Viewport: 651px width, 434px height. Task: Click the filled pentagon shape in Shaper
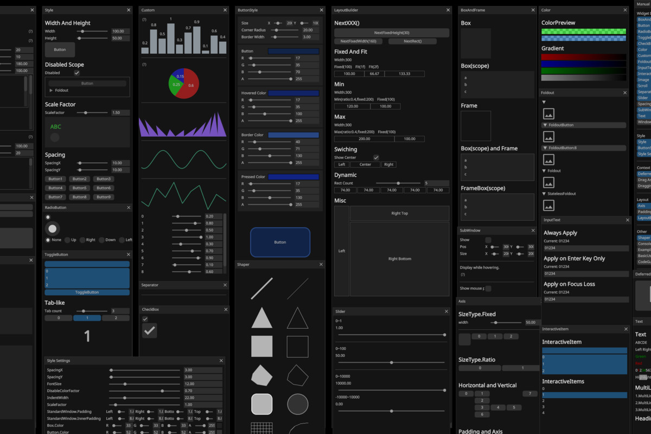pyautogui.click(x=262, y=375)
